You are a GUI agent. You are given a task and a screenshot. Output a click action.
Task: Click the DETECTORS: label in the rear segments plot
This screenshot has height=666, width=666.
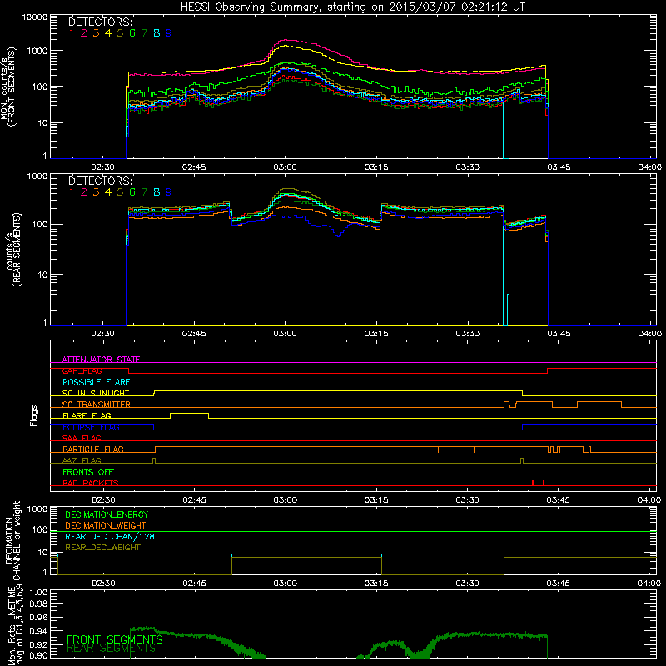pos(101,181)
